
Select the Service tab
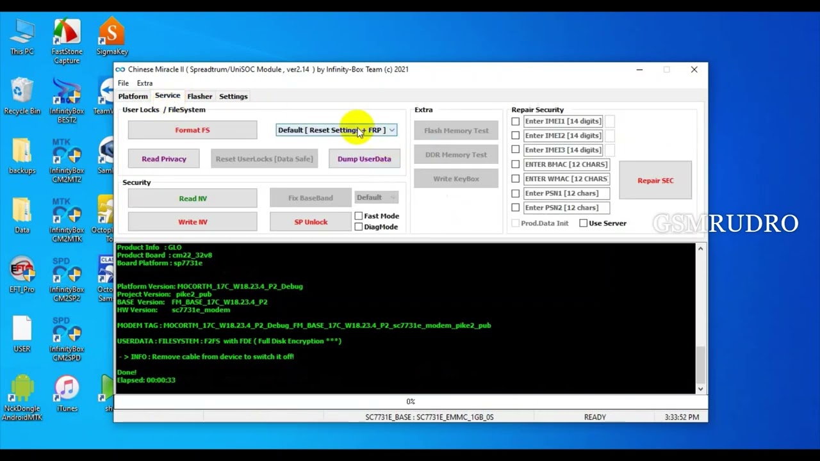coord(167,95)
